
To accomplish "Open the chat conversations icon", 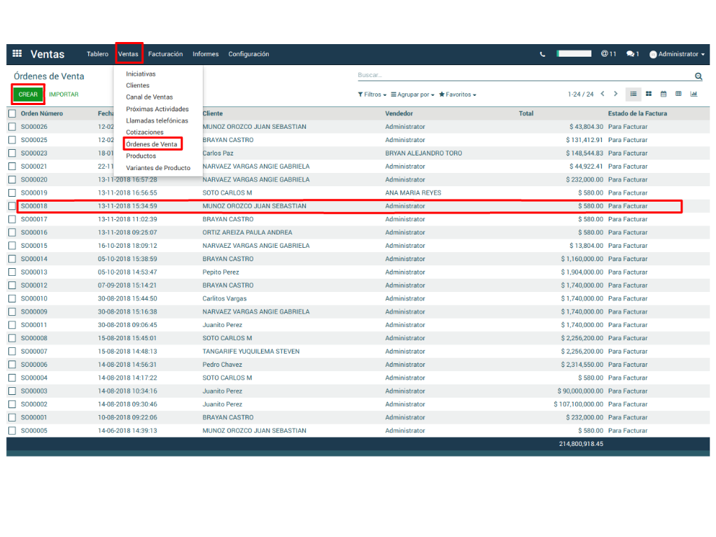I will point(632,54).
